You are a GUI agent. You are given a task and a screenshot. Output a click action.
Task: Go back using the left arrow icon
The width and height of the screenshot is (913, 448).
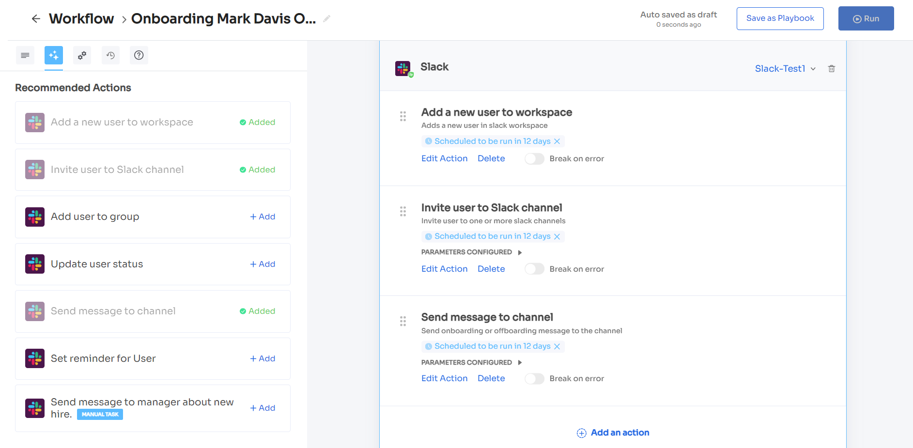pos(36,19)
